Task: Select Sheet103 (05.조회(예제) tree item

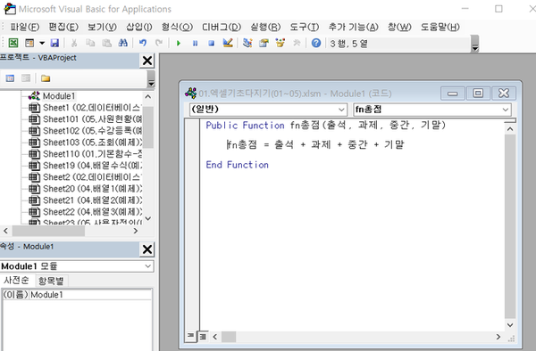Action: 92,143
